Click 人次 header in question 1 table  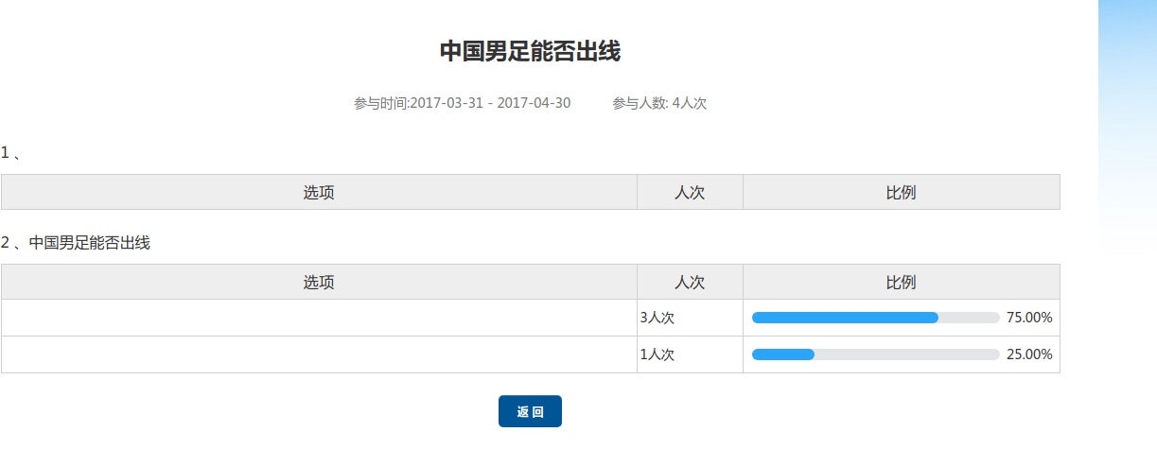(x=690, y=192)
